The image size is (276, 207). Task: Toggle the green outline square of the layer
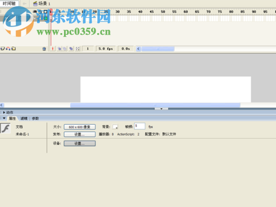tap(45, 18)
